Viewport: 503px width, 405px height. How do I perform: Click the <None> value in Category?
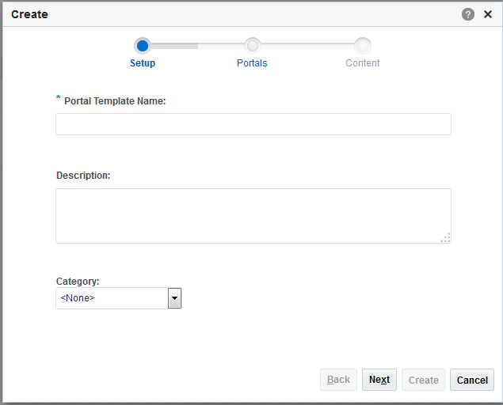(x=111, y=298)
